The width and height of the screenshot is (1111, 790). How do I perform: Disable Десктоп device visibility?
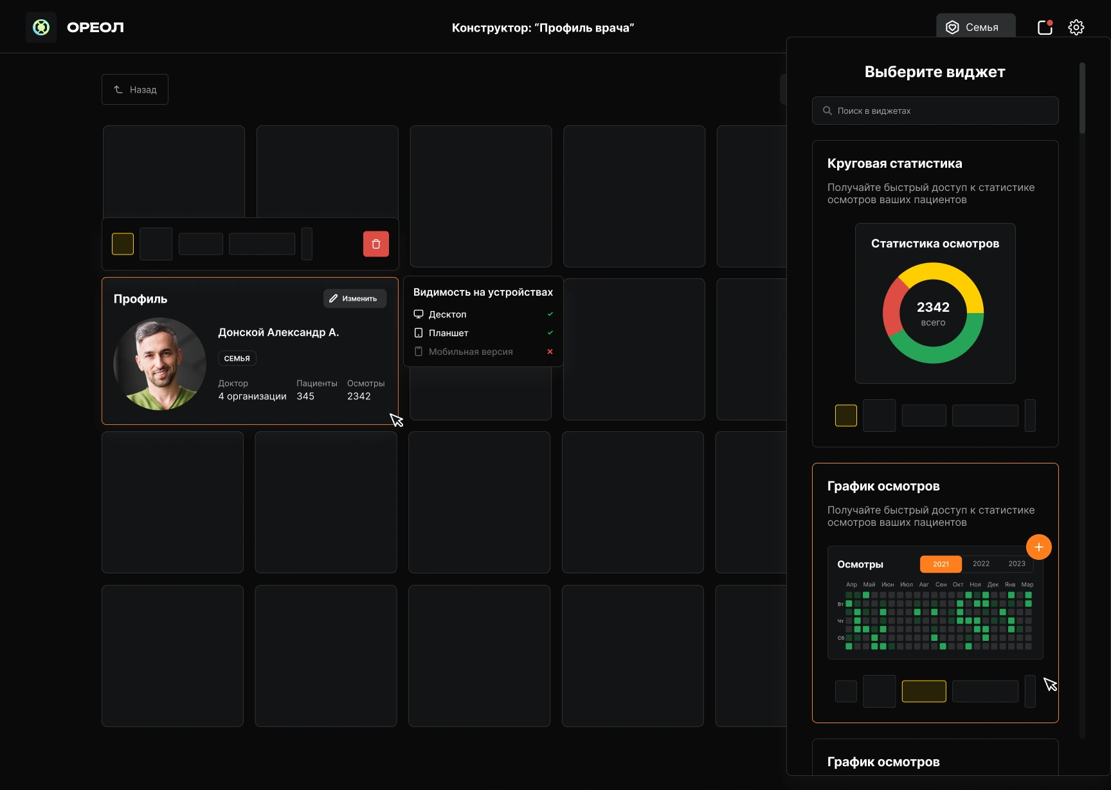click(x=550, y=314)
